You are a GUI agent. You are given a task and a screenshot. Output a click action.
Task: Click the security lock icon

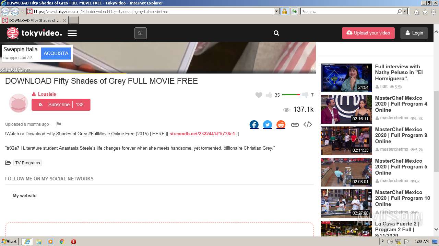coord(284,12)
